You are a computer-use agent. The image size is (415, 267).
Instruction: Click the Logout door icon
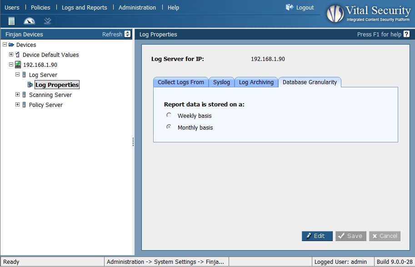click(290, 7)
